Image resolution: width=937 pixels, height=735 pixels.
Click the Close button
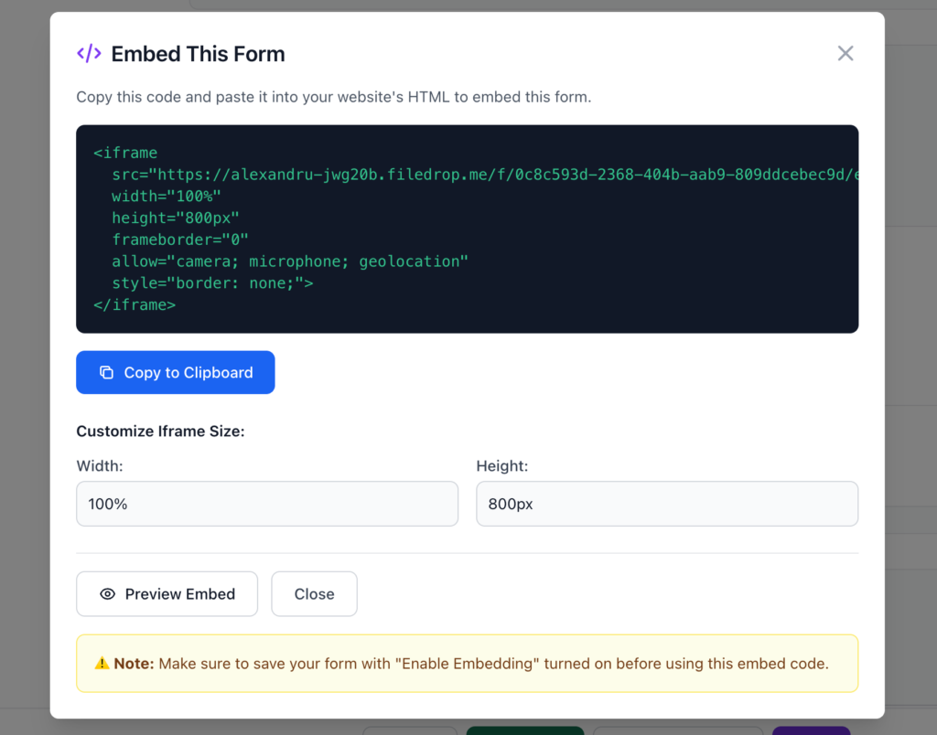[x=314, y=593]
